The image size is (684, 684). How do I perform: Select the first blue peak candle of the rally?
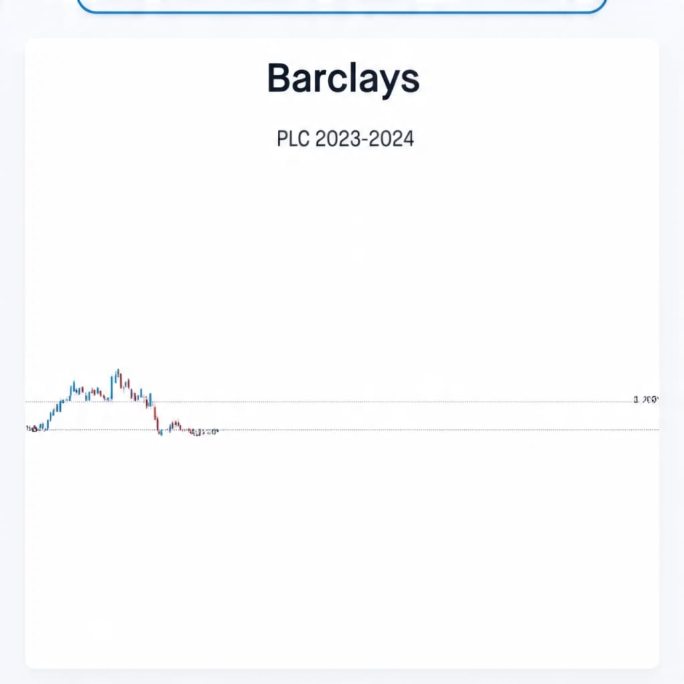[x=73, y=387]
